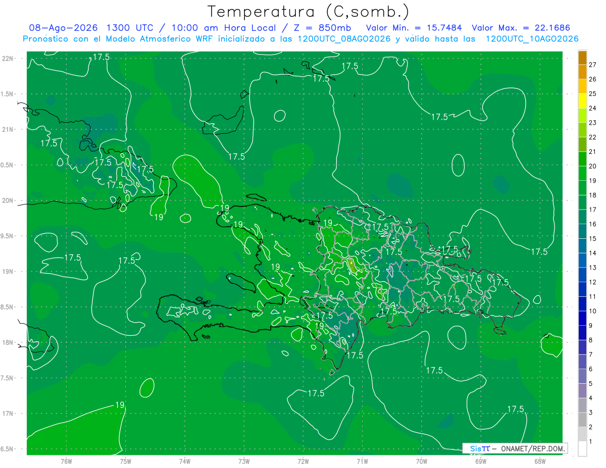Click the blue legend swatch between 12 and 13
The image size is (606, 468).
pos(582,275)
